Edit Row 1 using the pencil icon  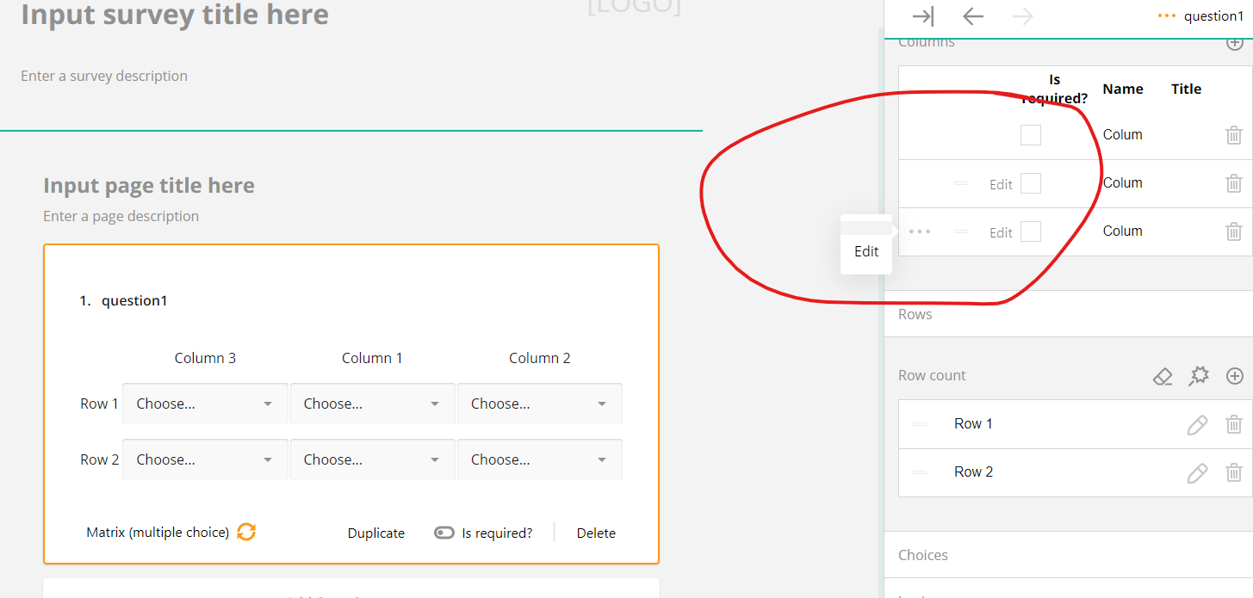pyautogui.click(x=1198, y=423)
